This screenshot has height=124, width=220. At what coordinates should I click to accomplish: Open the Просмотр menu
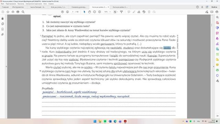21,4
